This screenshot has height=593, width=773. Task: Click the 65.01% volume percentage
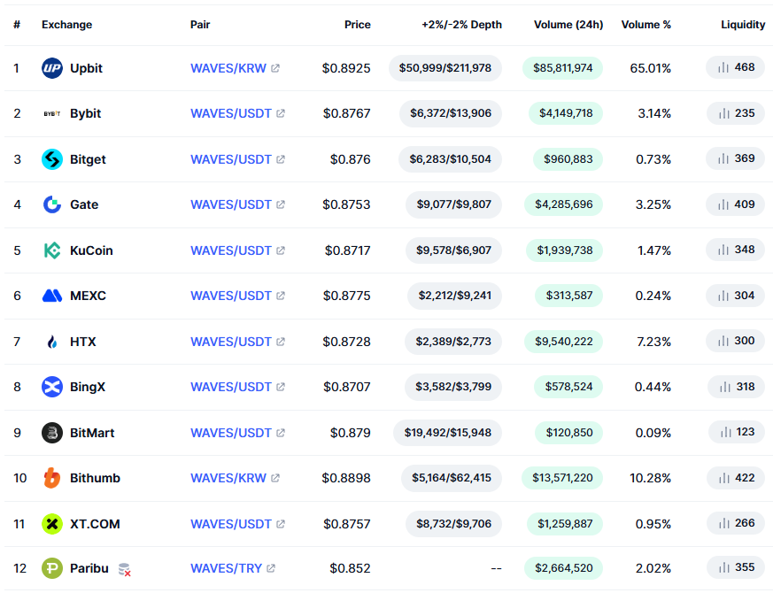pos(650,68)
